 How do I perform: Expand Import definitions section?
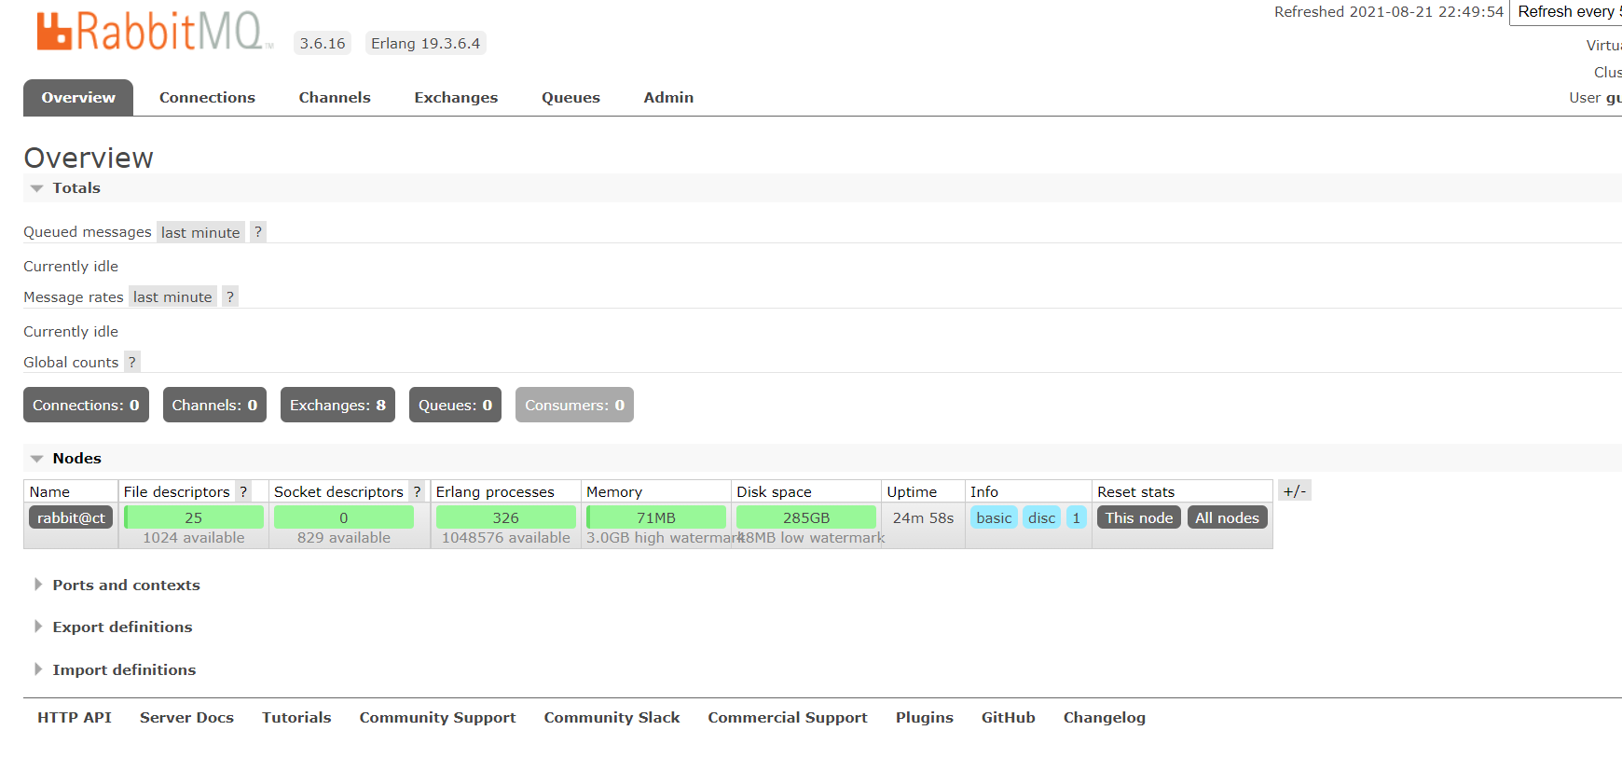click(x=116, y=669)
